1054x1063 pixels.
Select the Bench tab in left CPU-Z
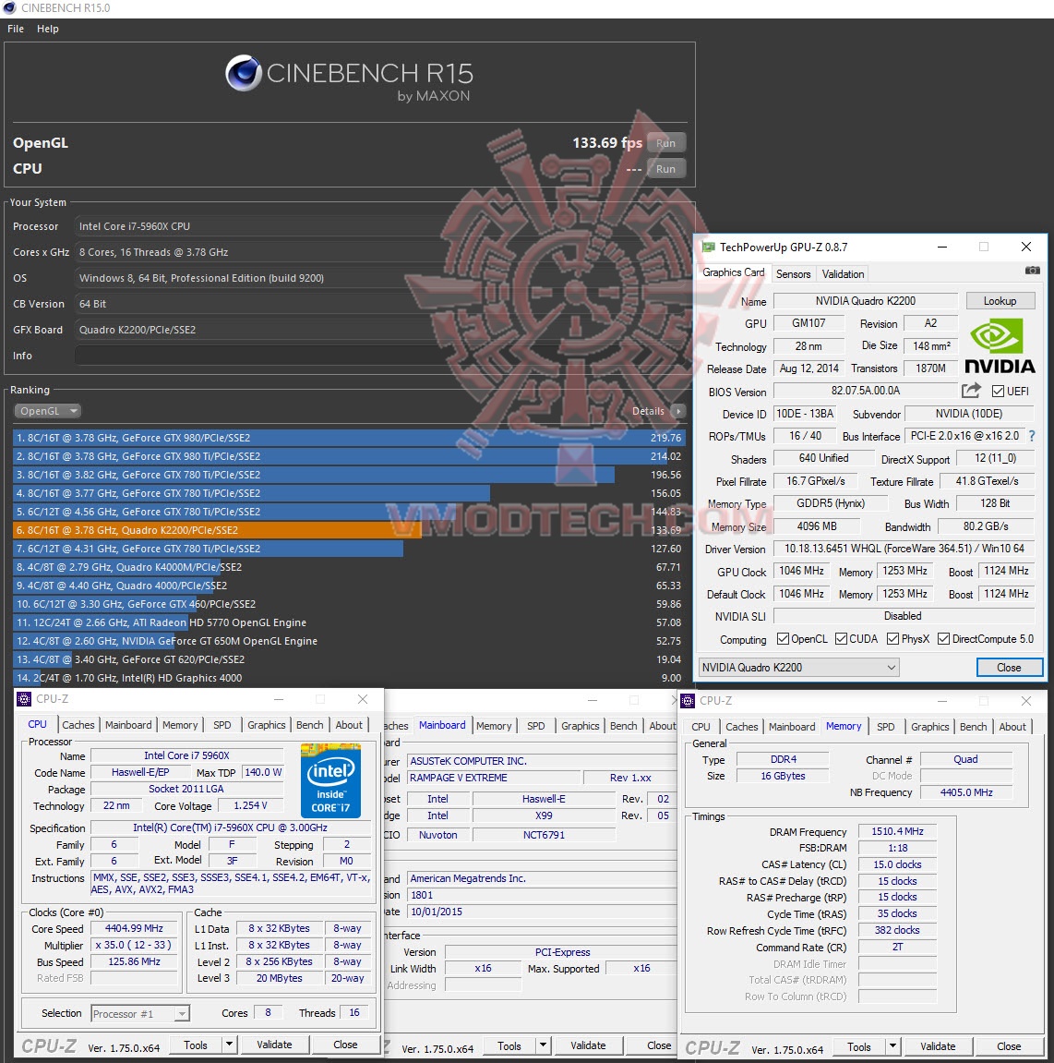(309, 725)
